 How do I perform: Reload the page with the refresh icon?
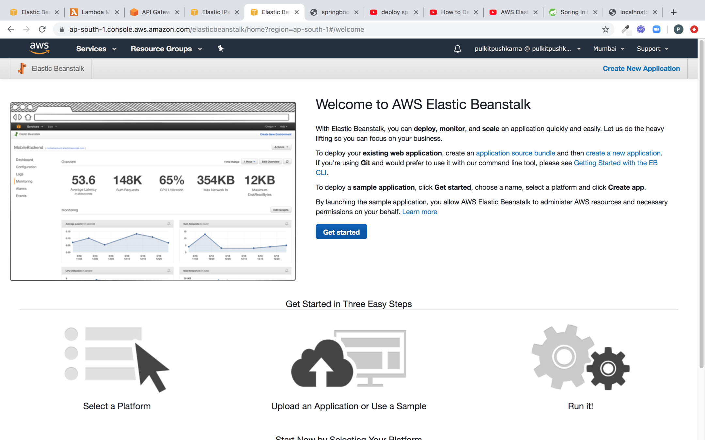click(42, 29)
